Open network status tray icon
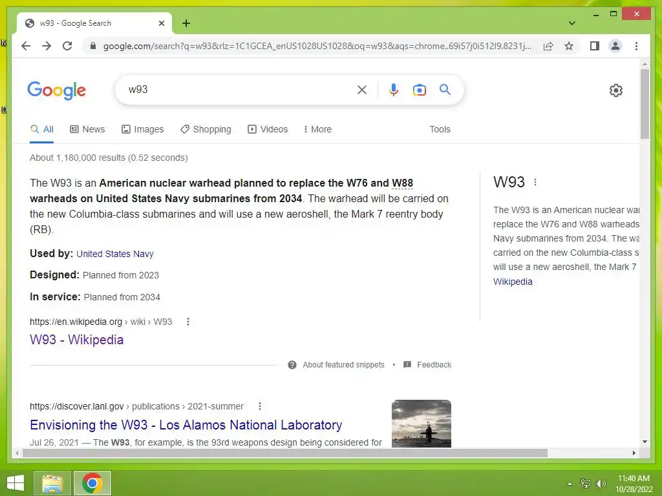Viewport: 662px width, 496px height. pyautogui.click(x=586, y=484)
